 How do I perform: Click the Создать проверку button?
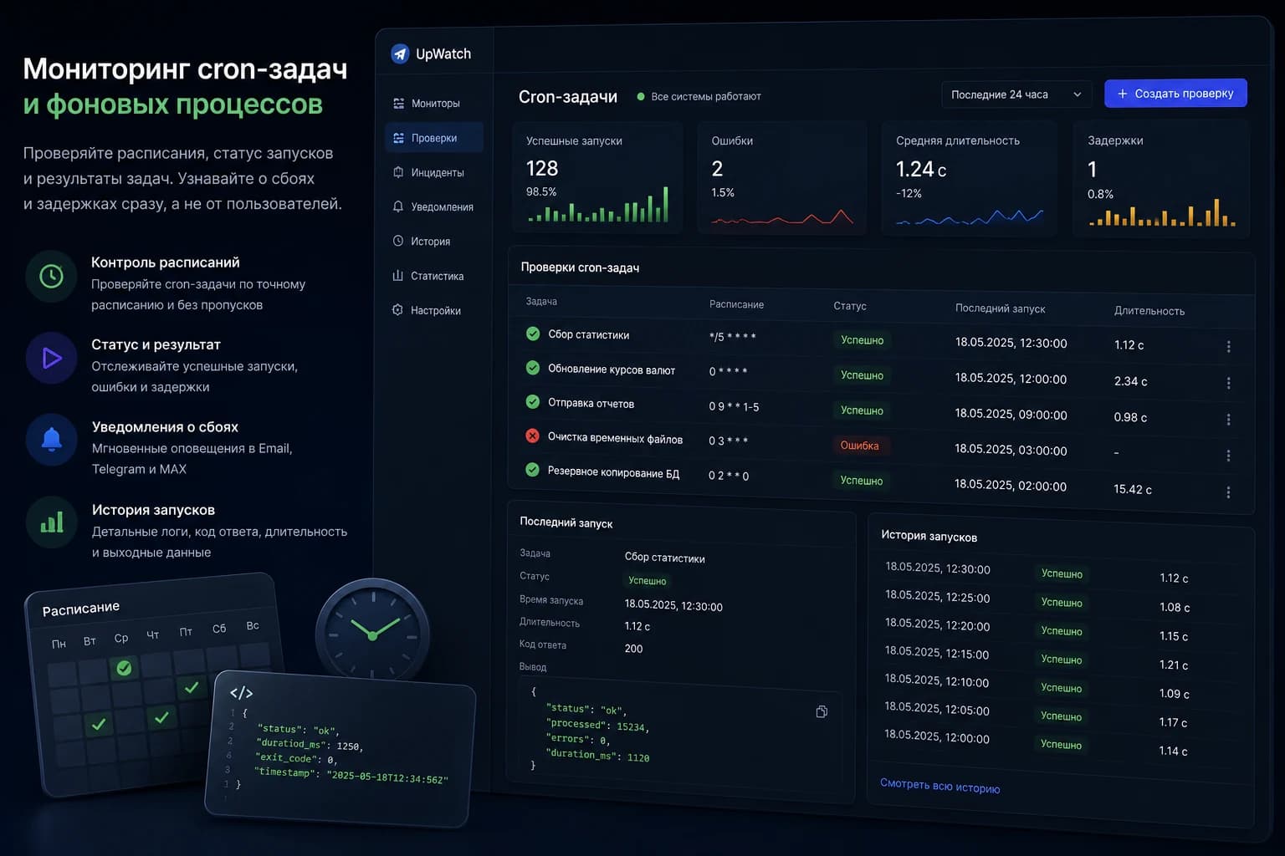[x=1175, y=93]
